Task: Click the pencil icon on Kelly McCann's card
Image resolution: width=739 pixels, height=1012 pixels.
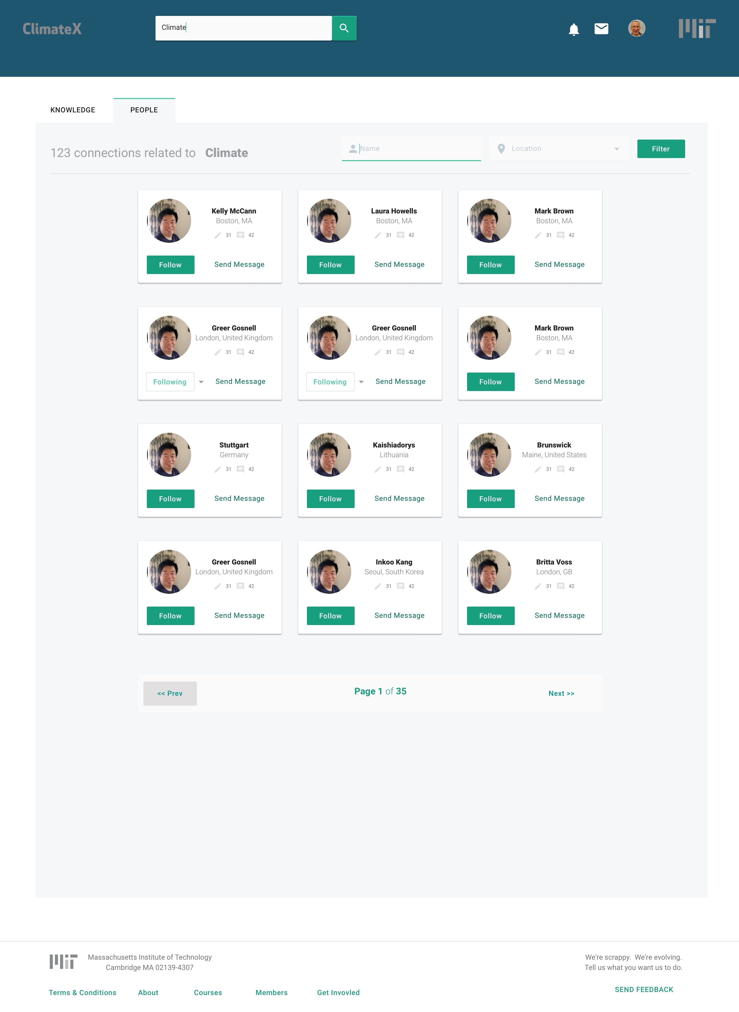Action: (x=218, y=235)
